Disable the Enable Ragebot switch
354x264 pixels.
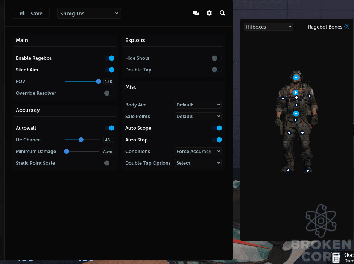(x=109, y=58)
